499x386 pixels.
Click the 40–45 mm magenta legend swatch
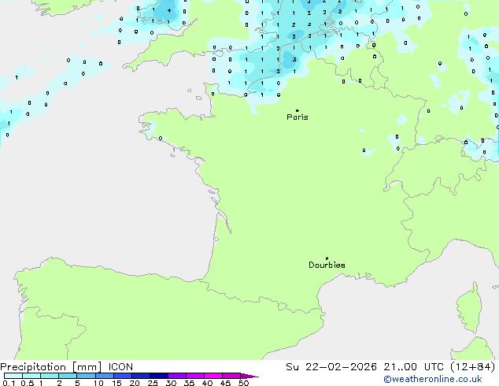pos(213,376)
